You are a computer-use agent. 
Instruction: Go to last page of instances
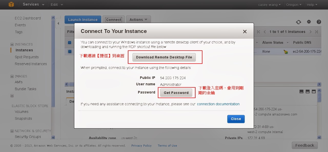316,32
